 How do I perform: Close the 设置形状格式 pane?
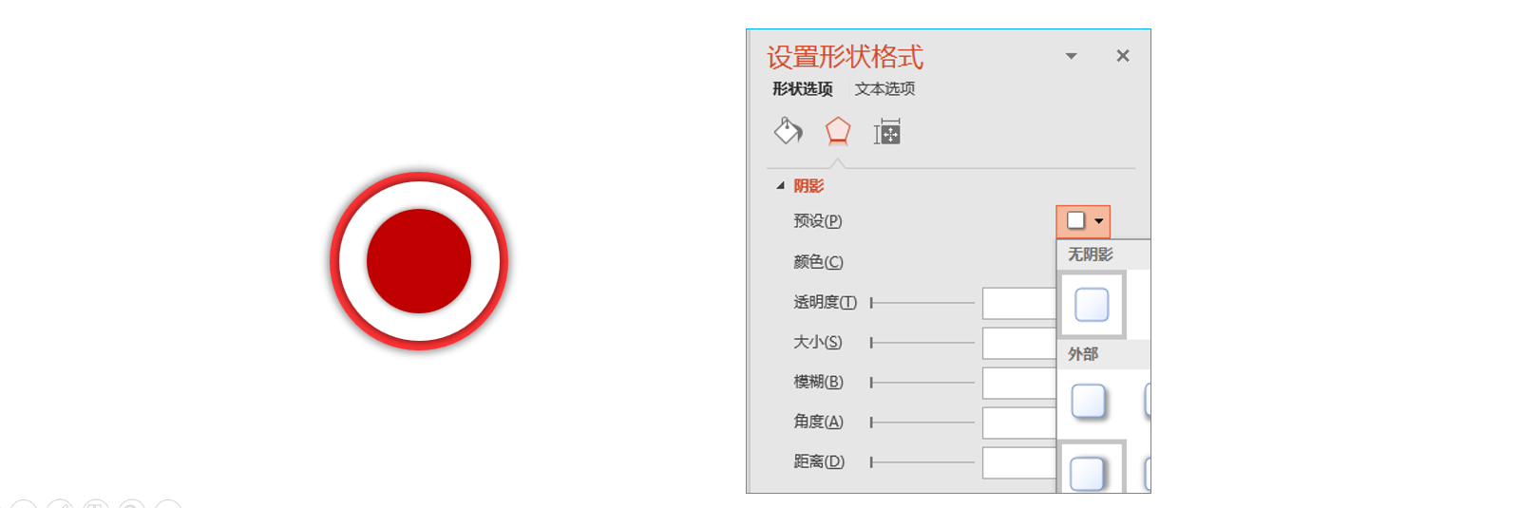(1123, 56)
